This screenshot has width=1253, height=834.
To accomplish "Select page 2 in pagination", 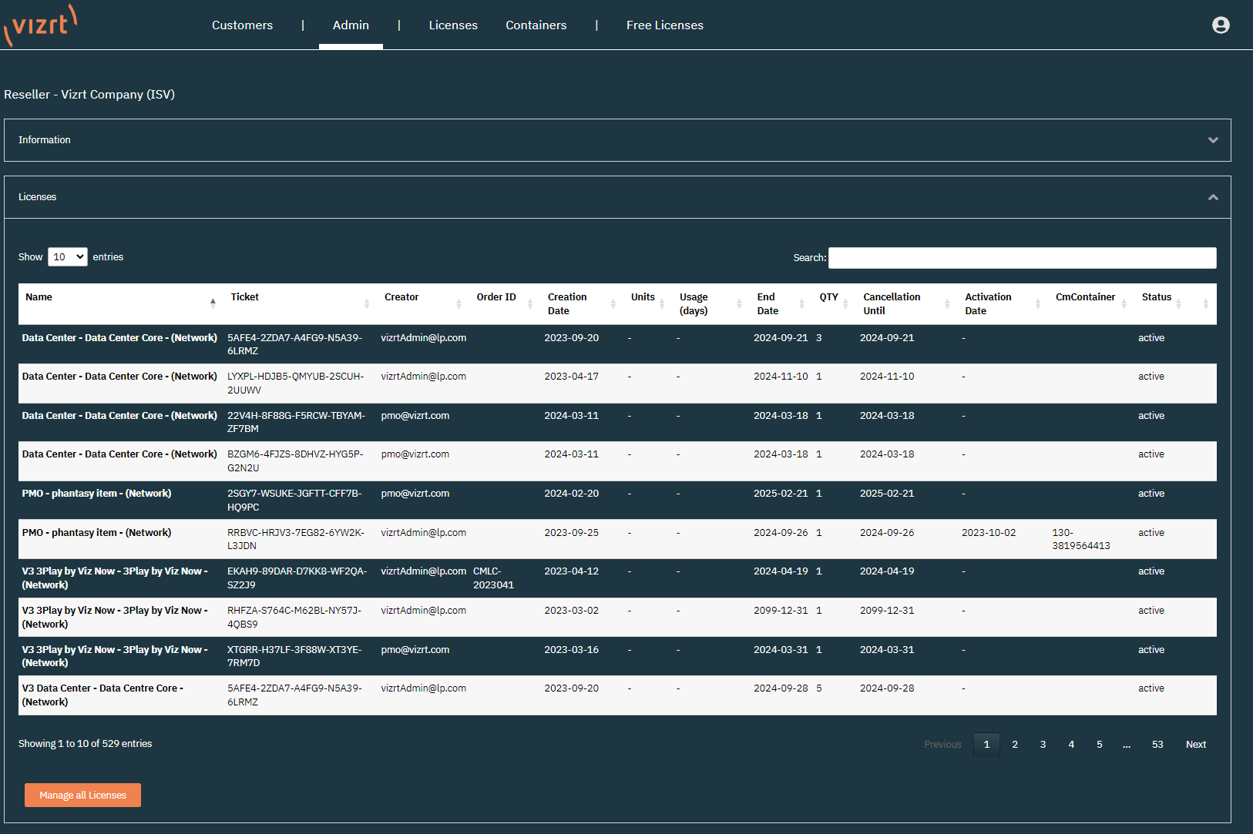I will [1015, 745].
